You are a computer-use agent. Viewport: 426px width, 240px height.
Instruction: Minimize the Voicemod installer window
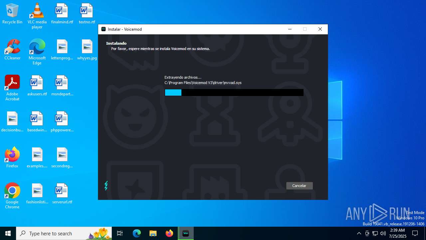coord(290,29)
